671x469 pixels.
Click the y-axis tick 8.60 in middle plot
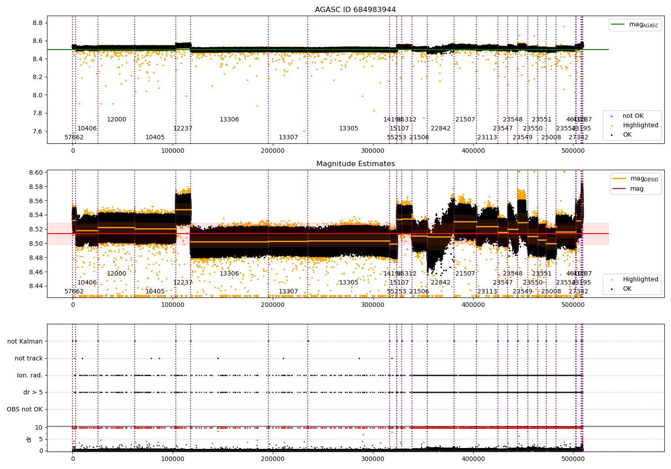coord(36,173)
